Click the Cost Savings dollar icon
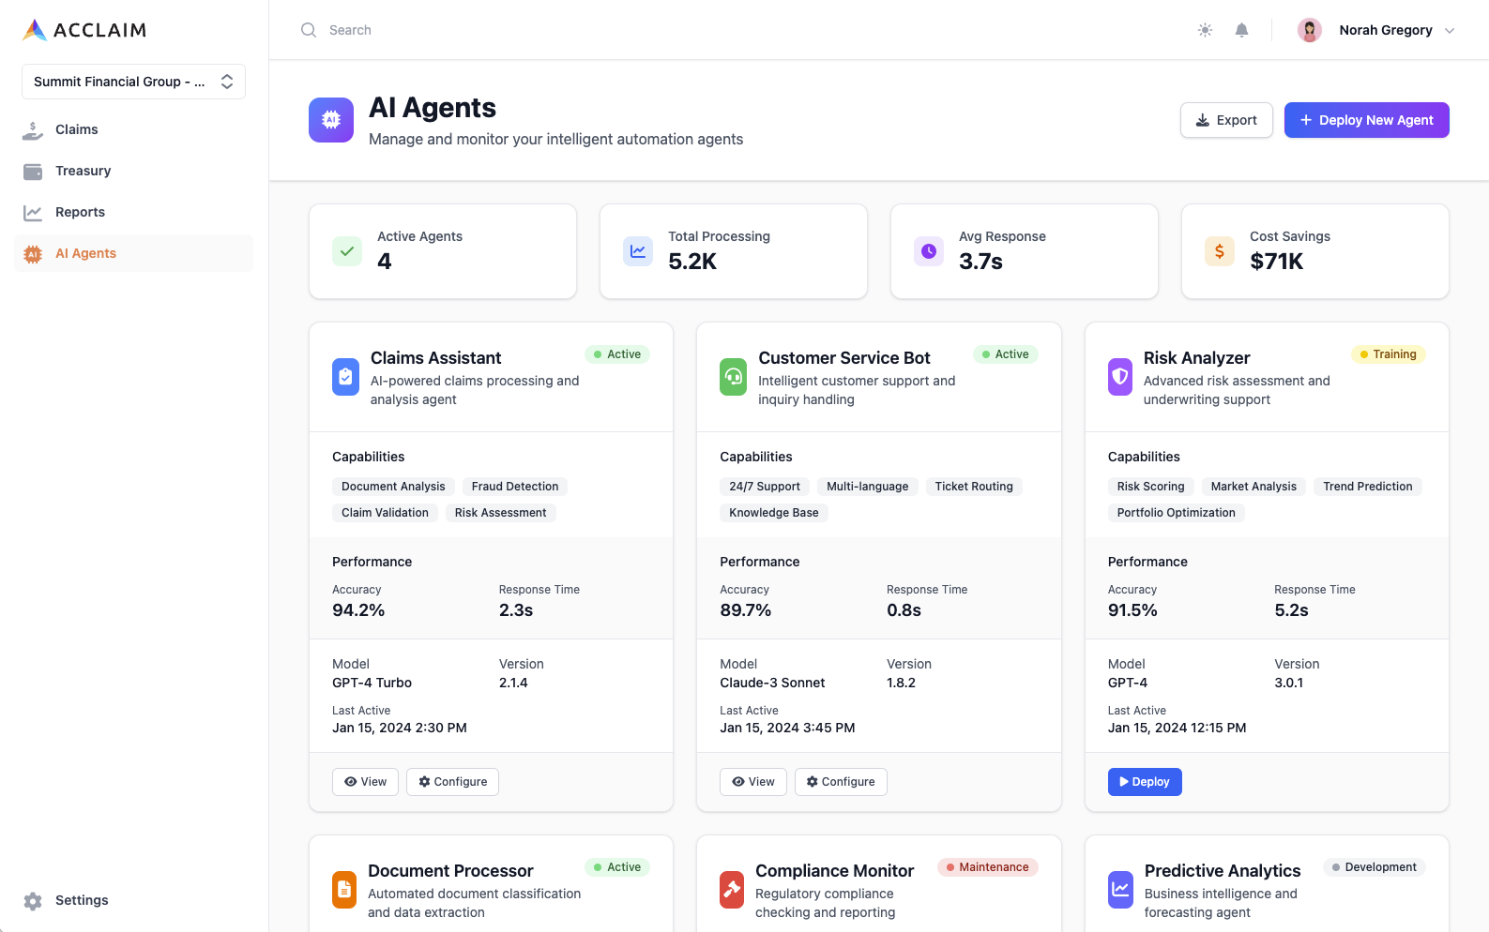 point(1220,251)
